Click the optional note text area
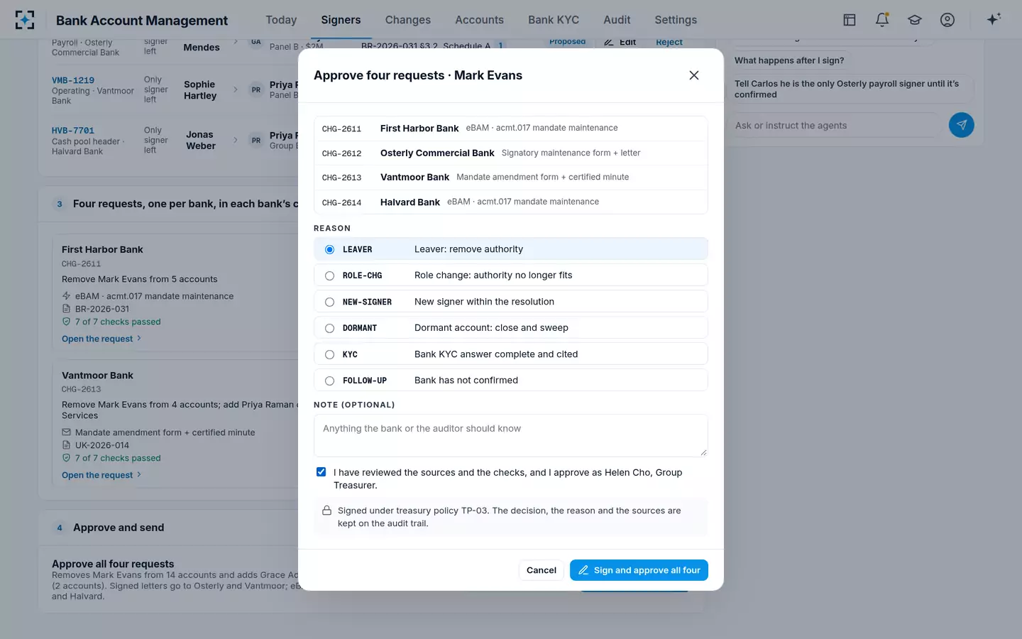The height and width of the screenshot is (639, 1022). click(511, 435)
